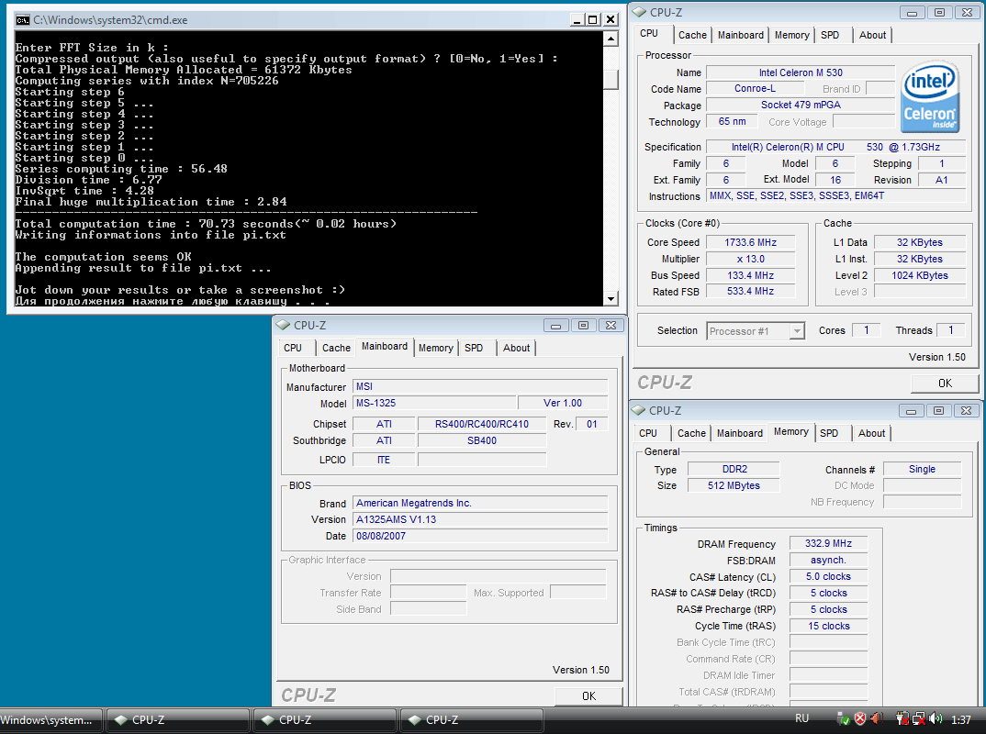Click the motherboard model 'MS-1325'
Screen dimensions: 986x734
pyautogui.click(x=434, y=404)
